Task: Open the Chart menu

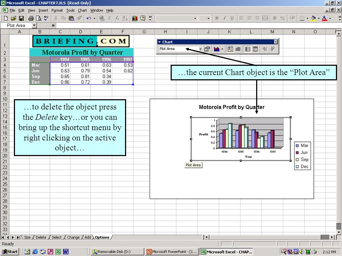Action: [82, 10]
